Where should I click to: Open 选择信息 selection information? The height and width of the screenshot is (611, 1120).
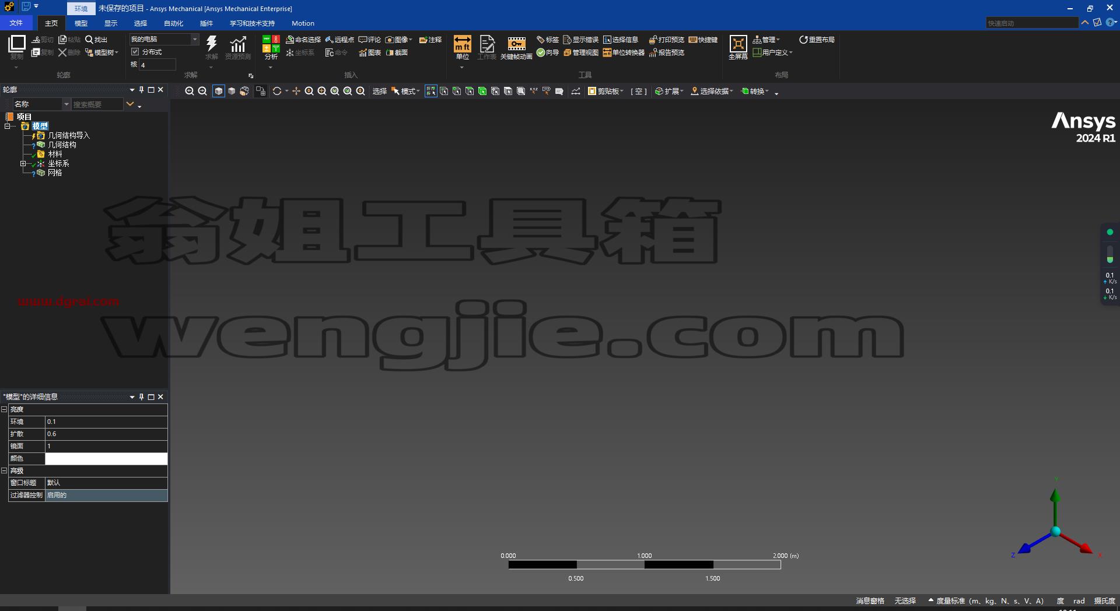[621, 40]
